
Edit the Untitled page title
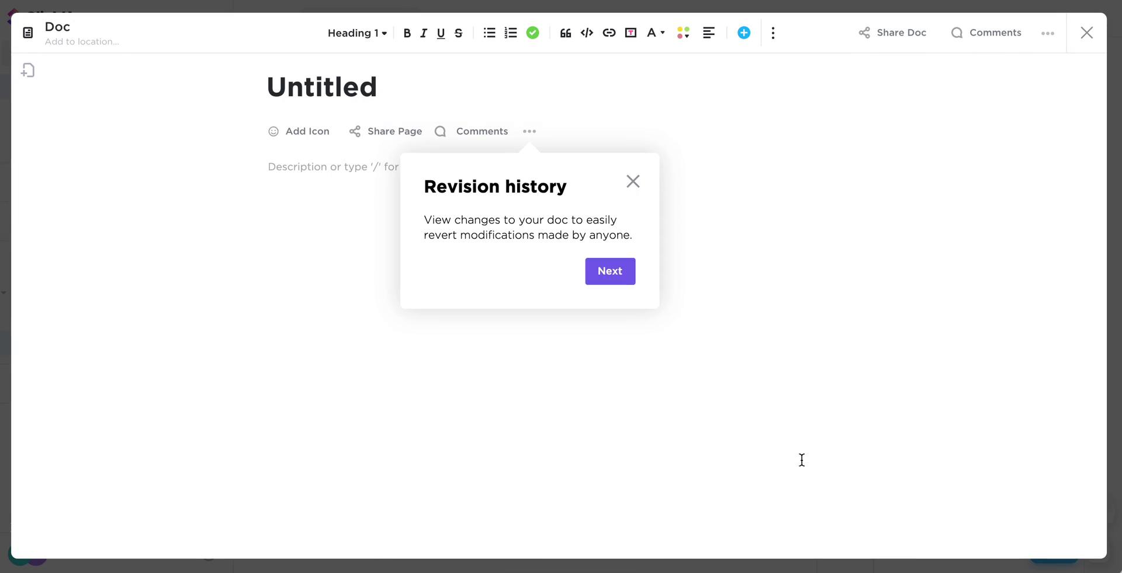tap(322, 87)
